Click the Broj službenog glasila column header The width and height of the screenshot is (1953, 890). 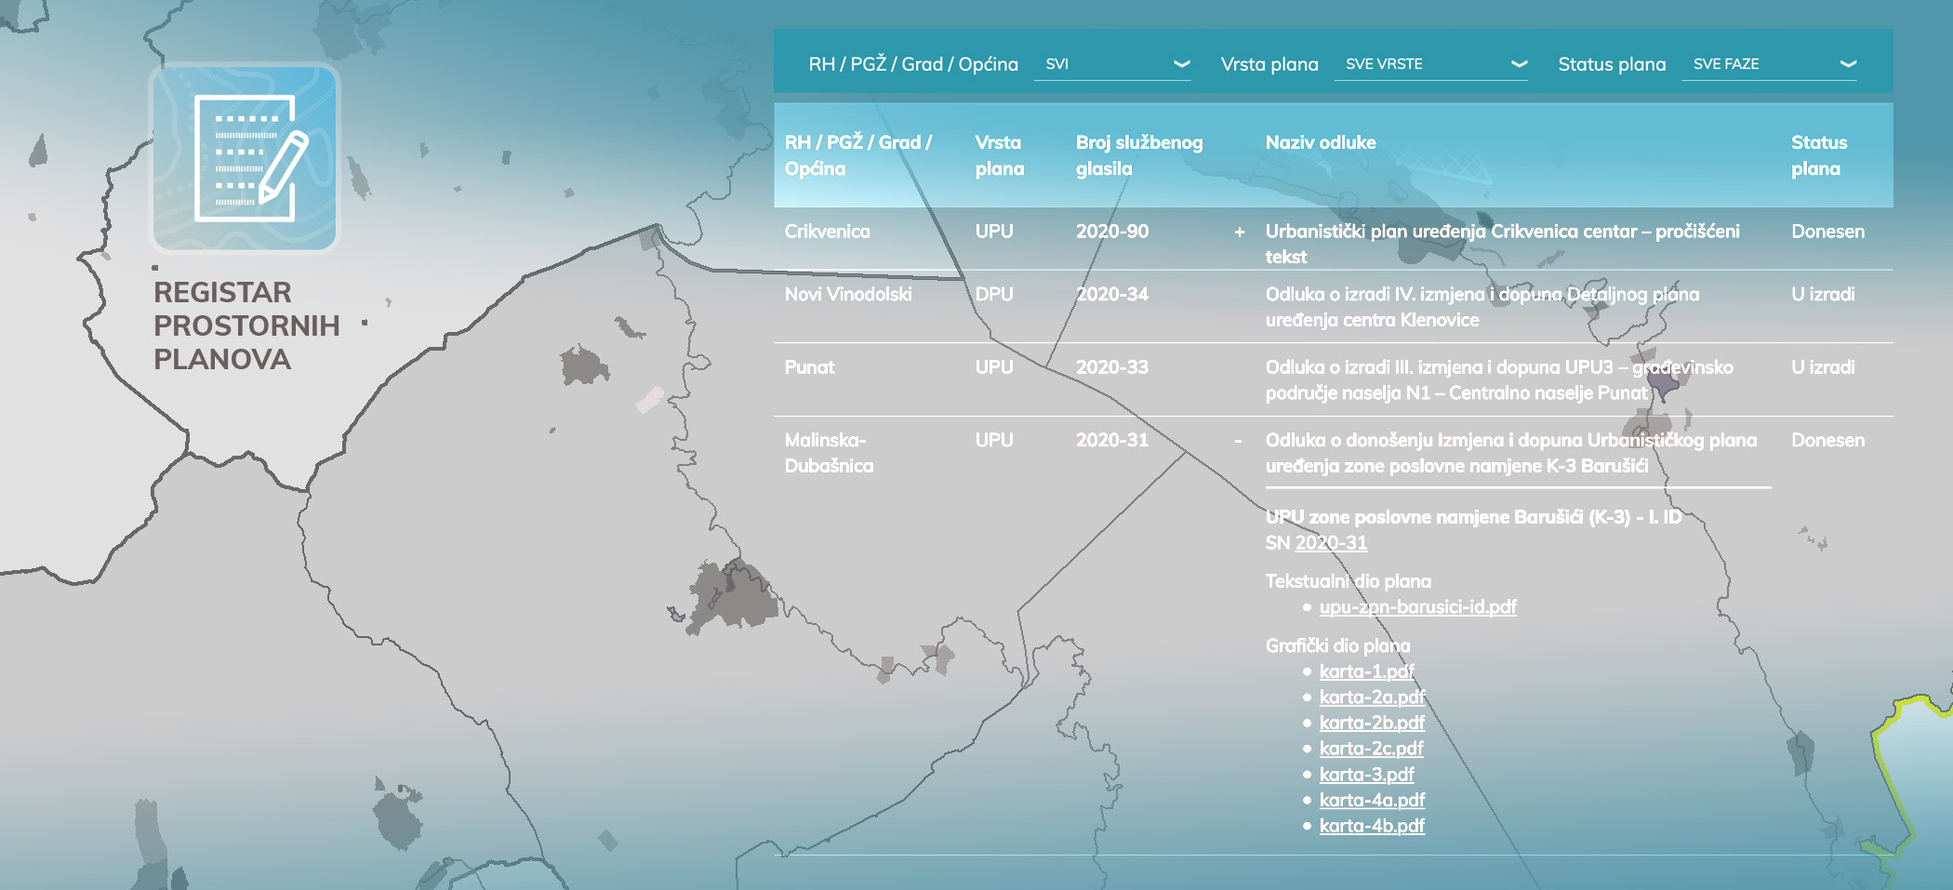click(1138, 155)
